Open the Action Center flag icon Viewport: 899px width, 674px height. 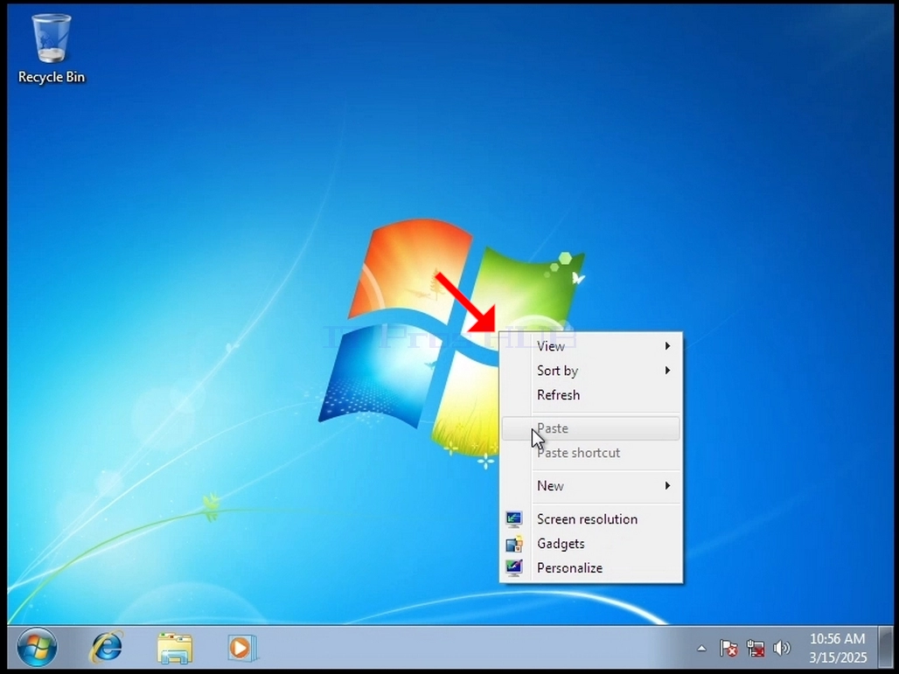[x=728, y=648]
